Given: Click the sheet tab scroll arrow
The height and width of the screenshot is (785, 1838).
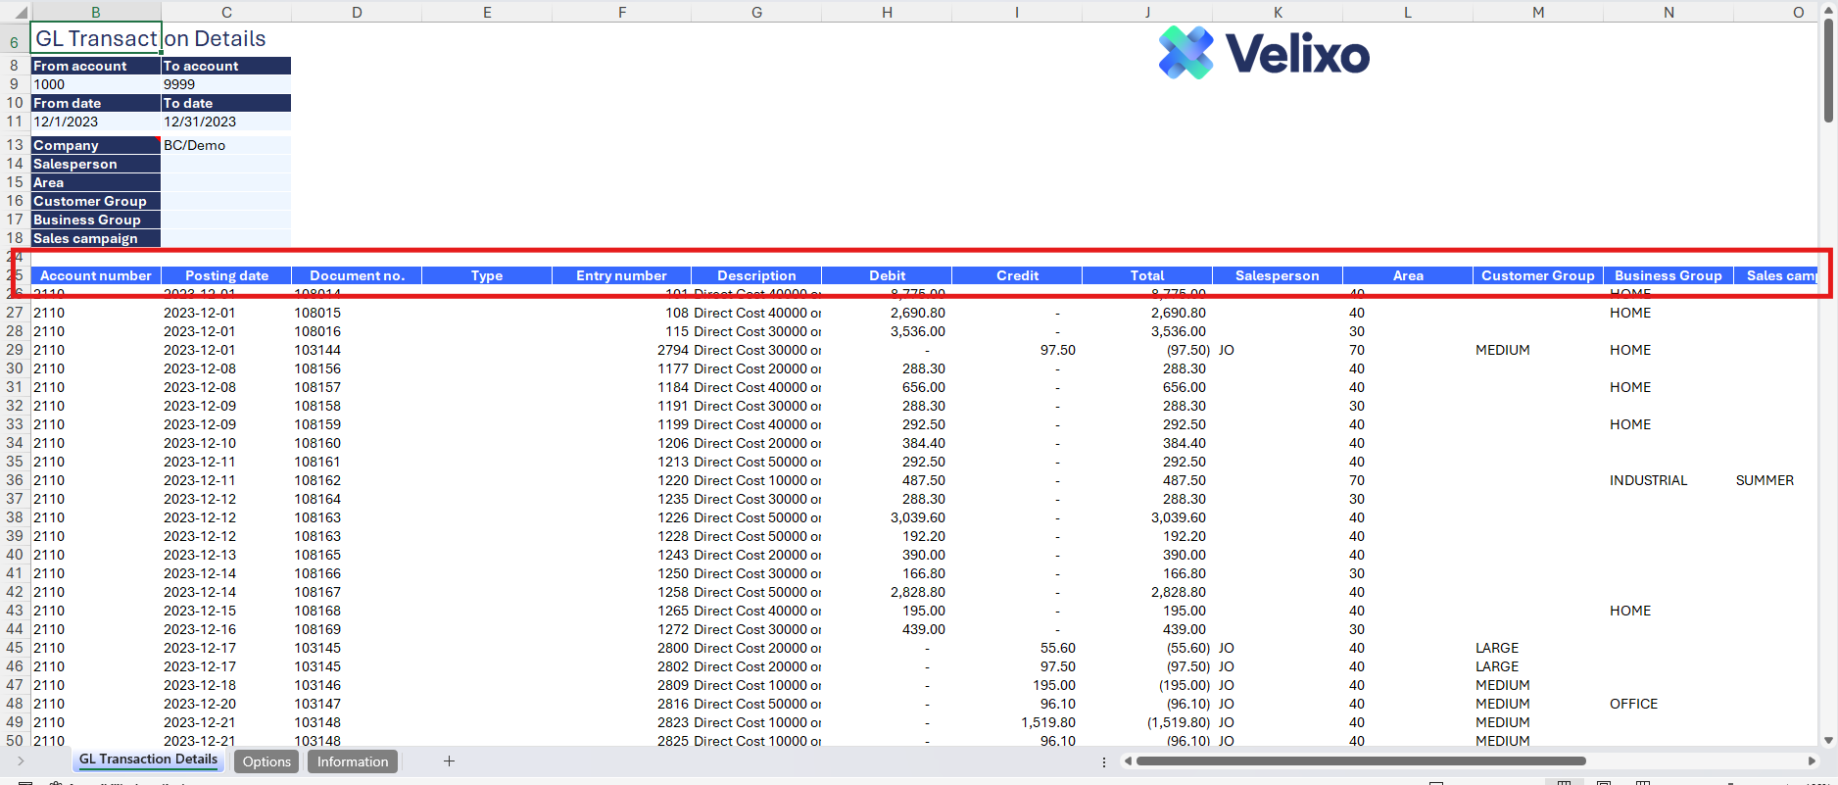Looking at the screenshot, I should pos(20,761).
